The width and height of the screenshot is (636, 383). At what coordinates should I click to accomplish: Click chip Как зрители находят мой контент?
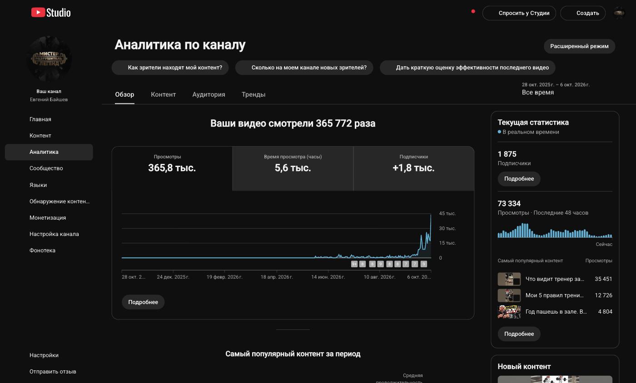(x=170, y=68)
